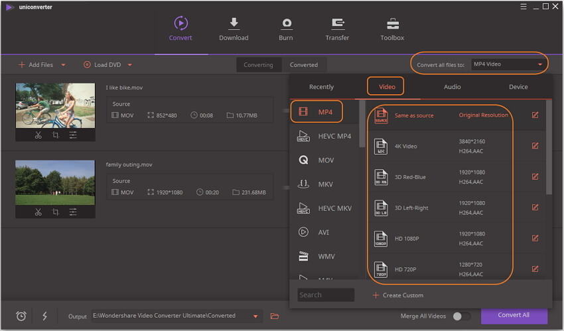Viewport: 564px width, 331px height.
Task: Choose MKV format in the list
Action: [x=324, y=184]
